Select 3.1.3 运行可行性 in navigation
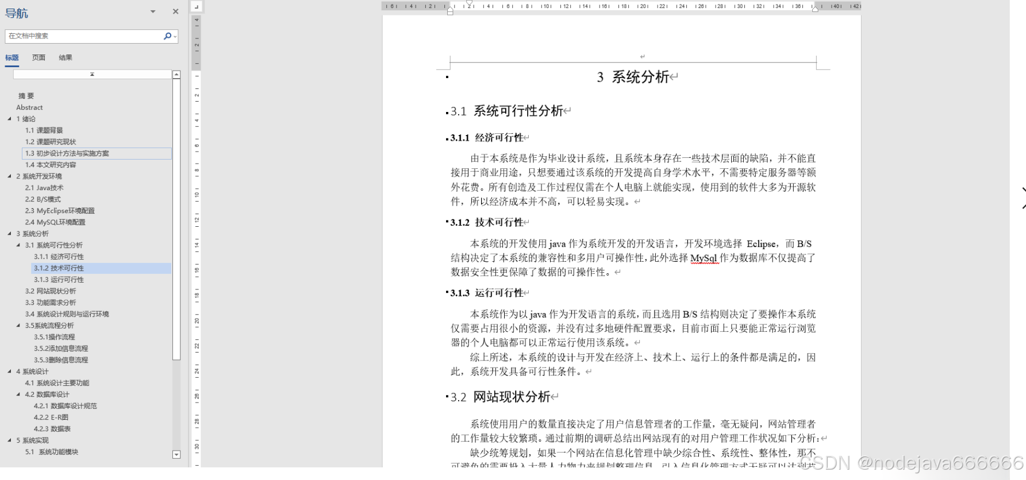 pos(59,280)
